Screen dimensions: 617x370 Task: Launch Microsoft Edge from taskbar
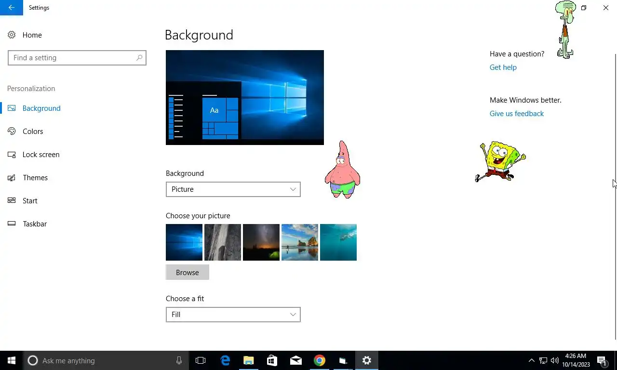click(x=225, y=360)
